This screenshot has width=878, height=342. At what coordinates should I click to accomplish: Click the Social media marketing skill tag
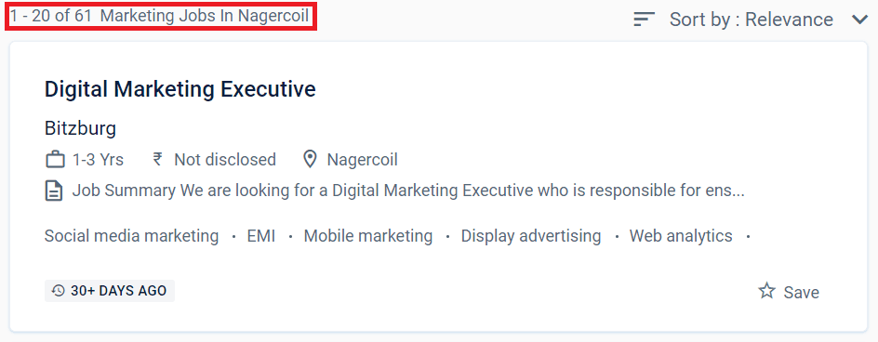(131, 236)
